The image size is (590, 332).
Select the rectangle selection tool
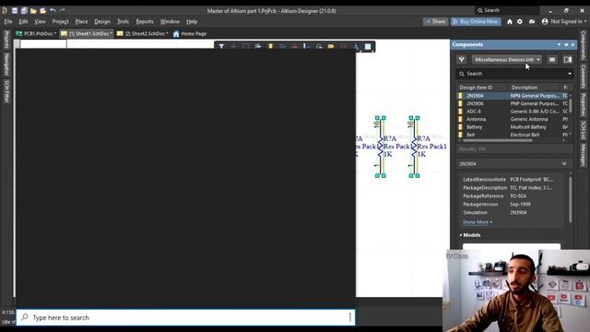(246, 47)
